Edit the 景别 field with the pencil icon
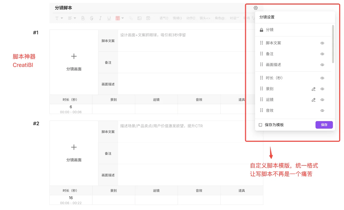The width and height of the screenshot is (344, 210). [313, 89]
